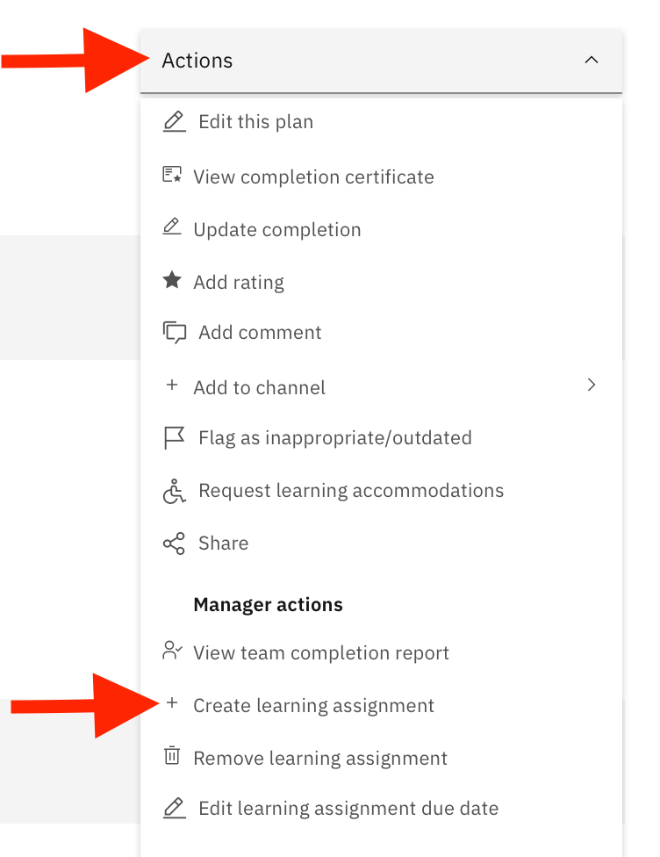Collapse the Actions menu with the chevron

click(x=592, y=60)
